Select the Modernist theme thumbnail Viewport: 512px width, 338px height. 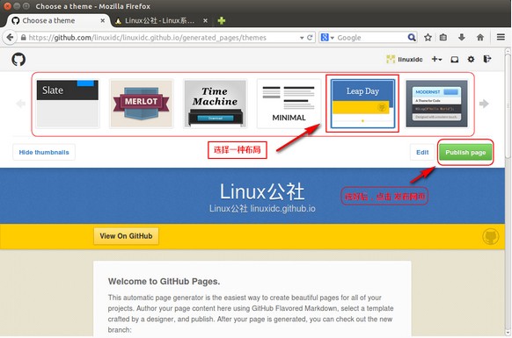coord(436,104)
